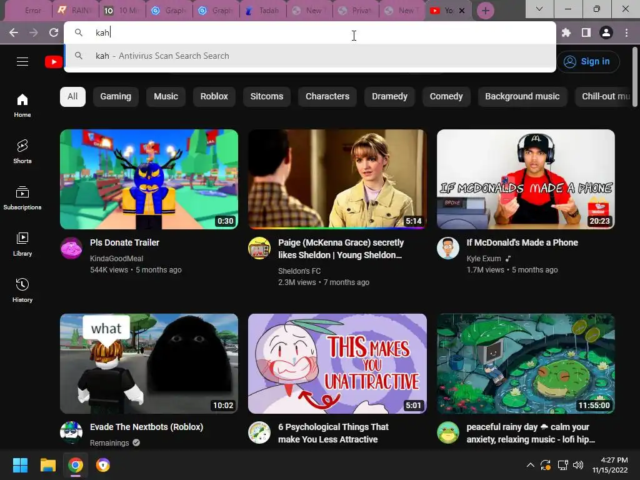The width and height of the screenshot is (640, 480).
Task: Open Shorts from the sidebar
Action: pos(22,152)
